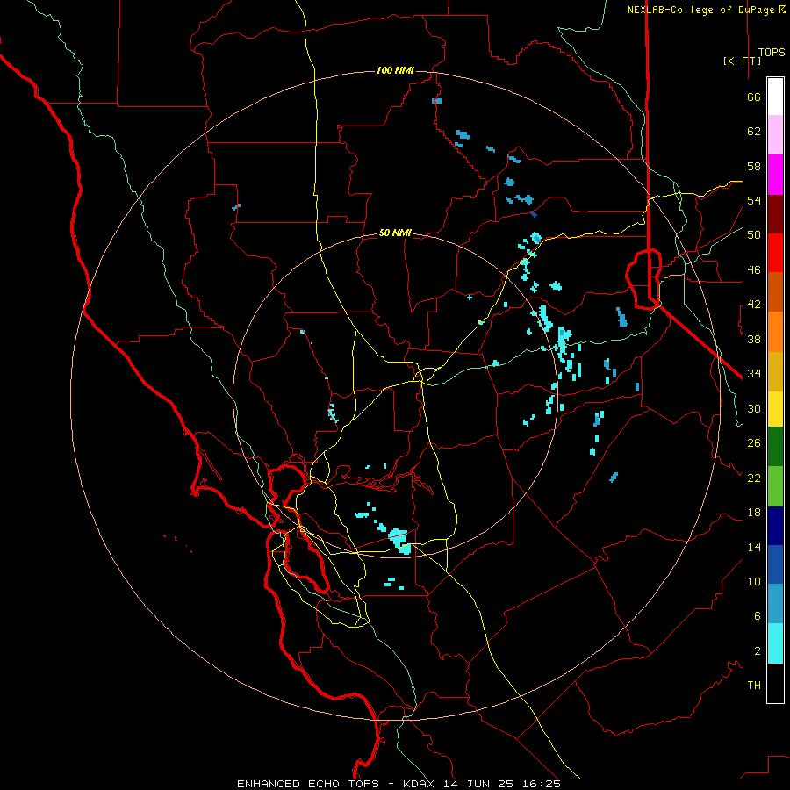
Task: Click the 26 value on the scale
Action: (x=754, y=443)
